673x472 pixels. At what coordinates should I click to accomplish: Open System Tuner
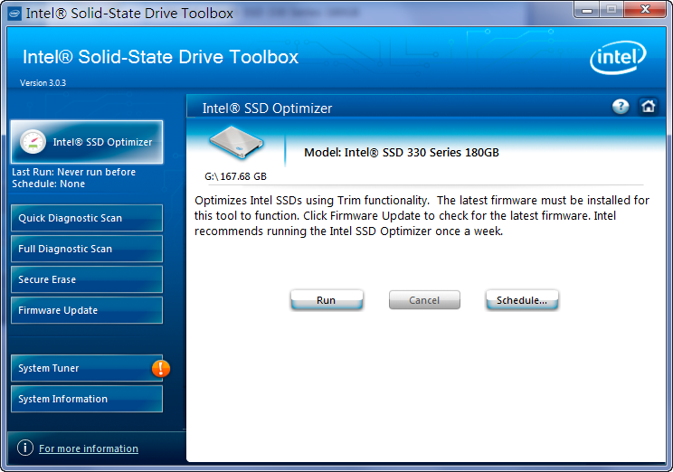87,368
